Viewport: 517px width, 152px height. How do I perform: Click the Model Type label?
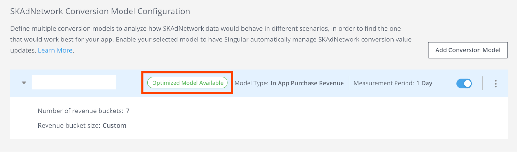(251, 83)
